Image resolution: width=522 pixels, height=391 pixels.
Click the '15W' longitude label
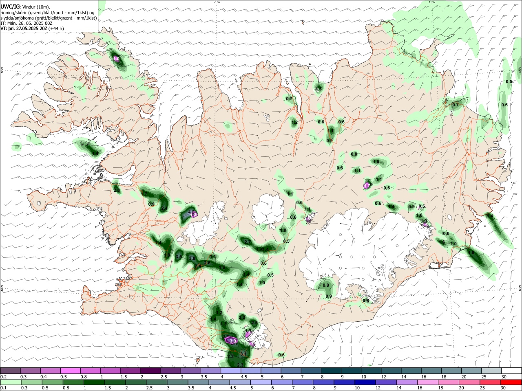click(x=432, y=2)
